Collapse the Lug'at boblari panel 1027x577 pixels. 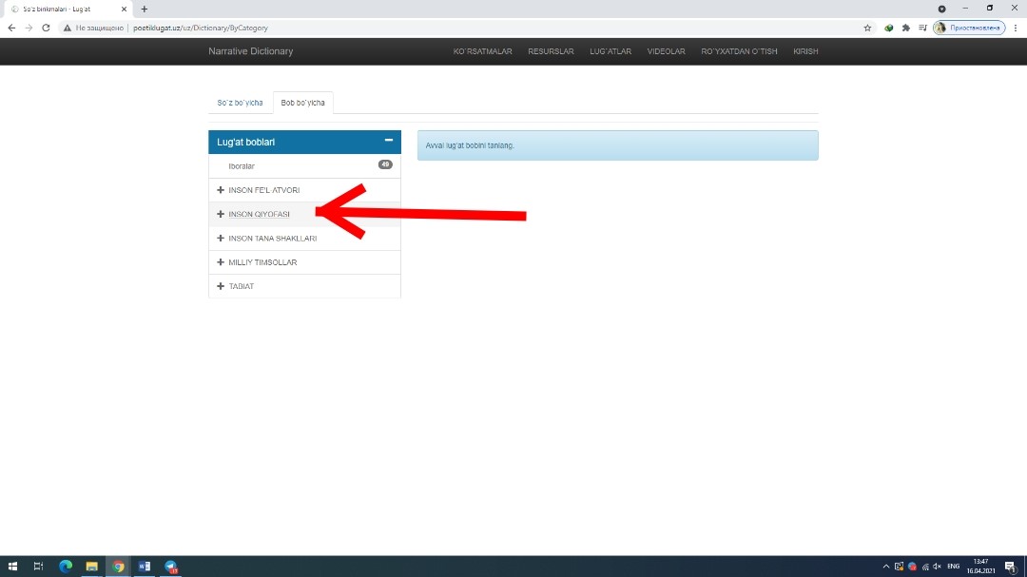388,141
